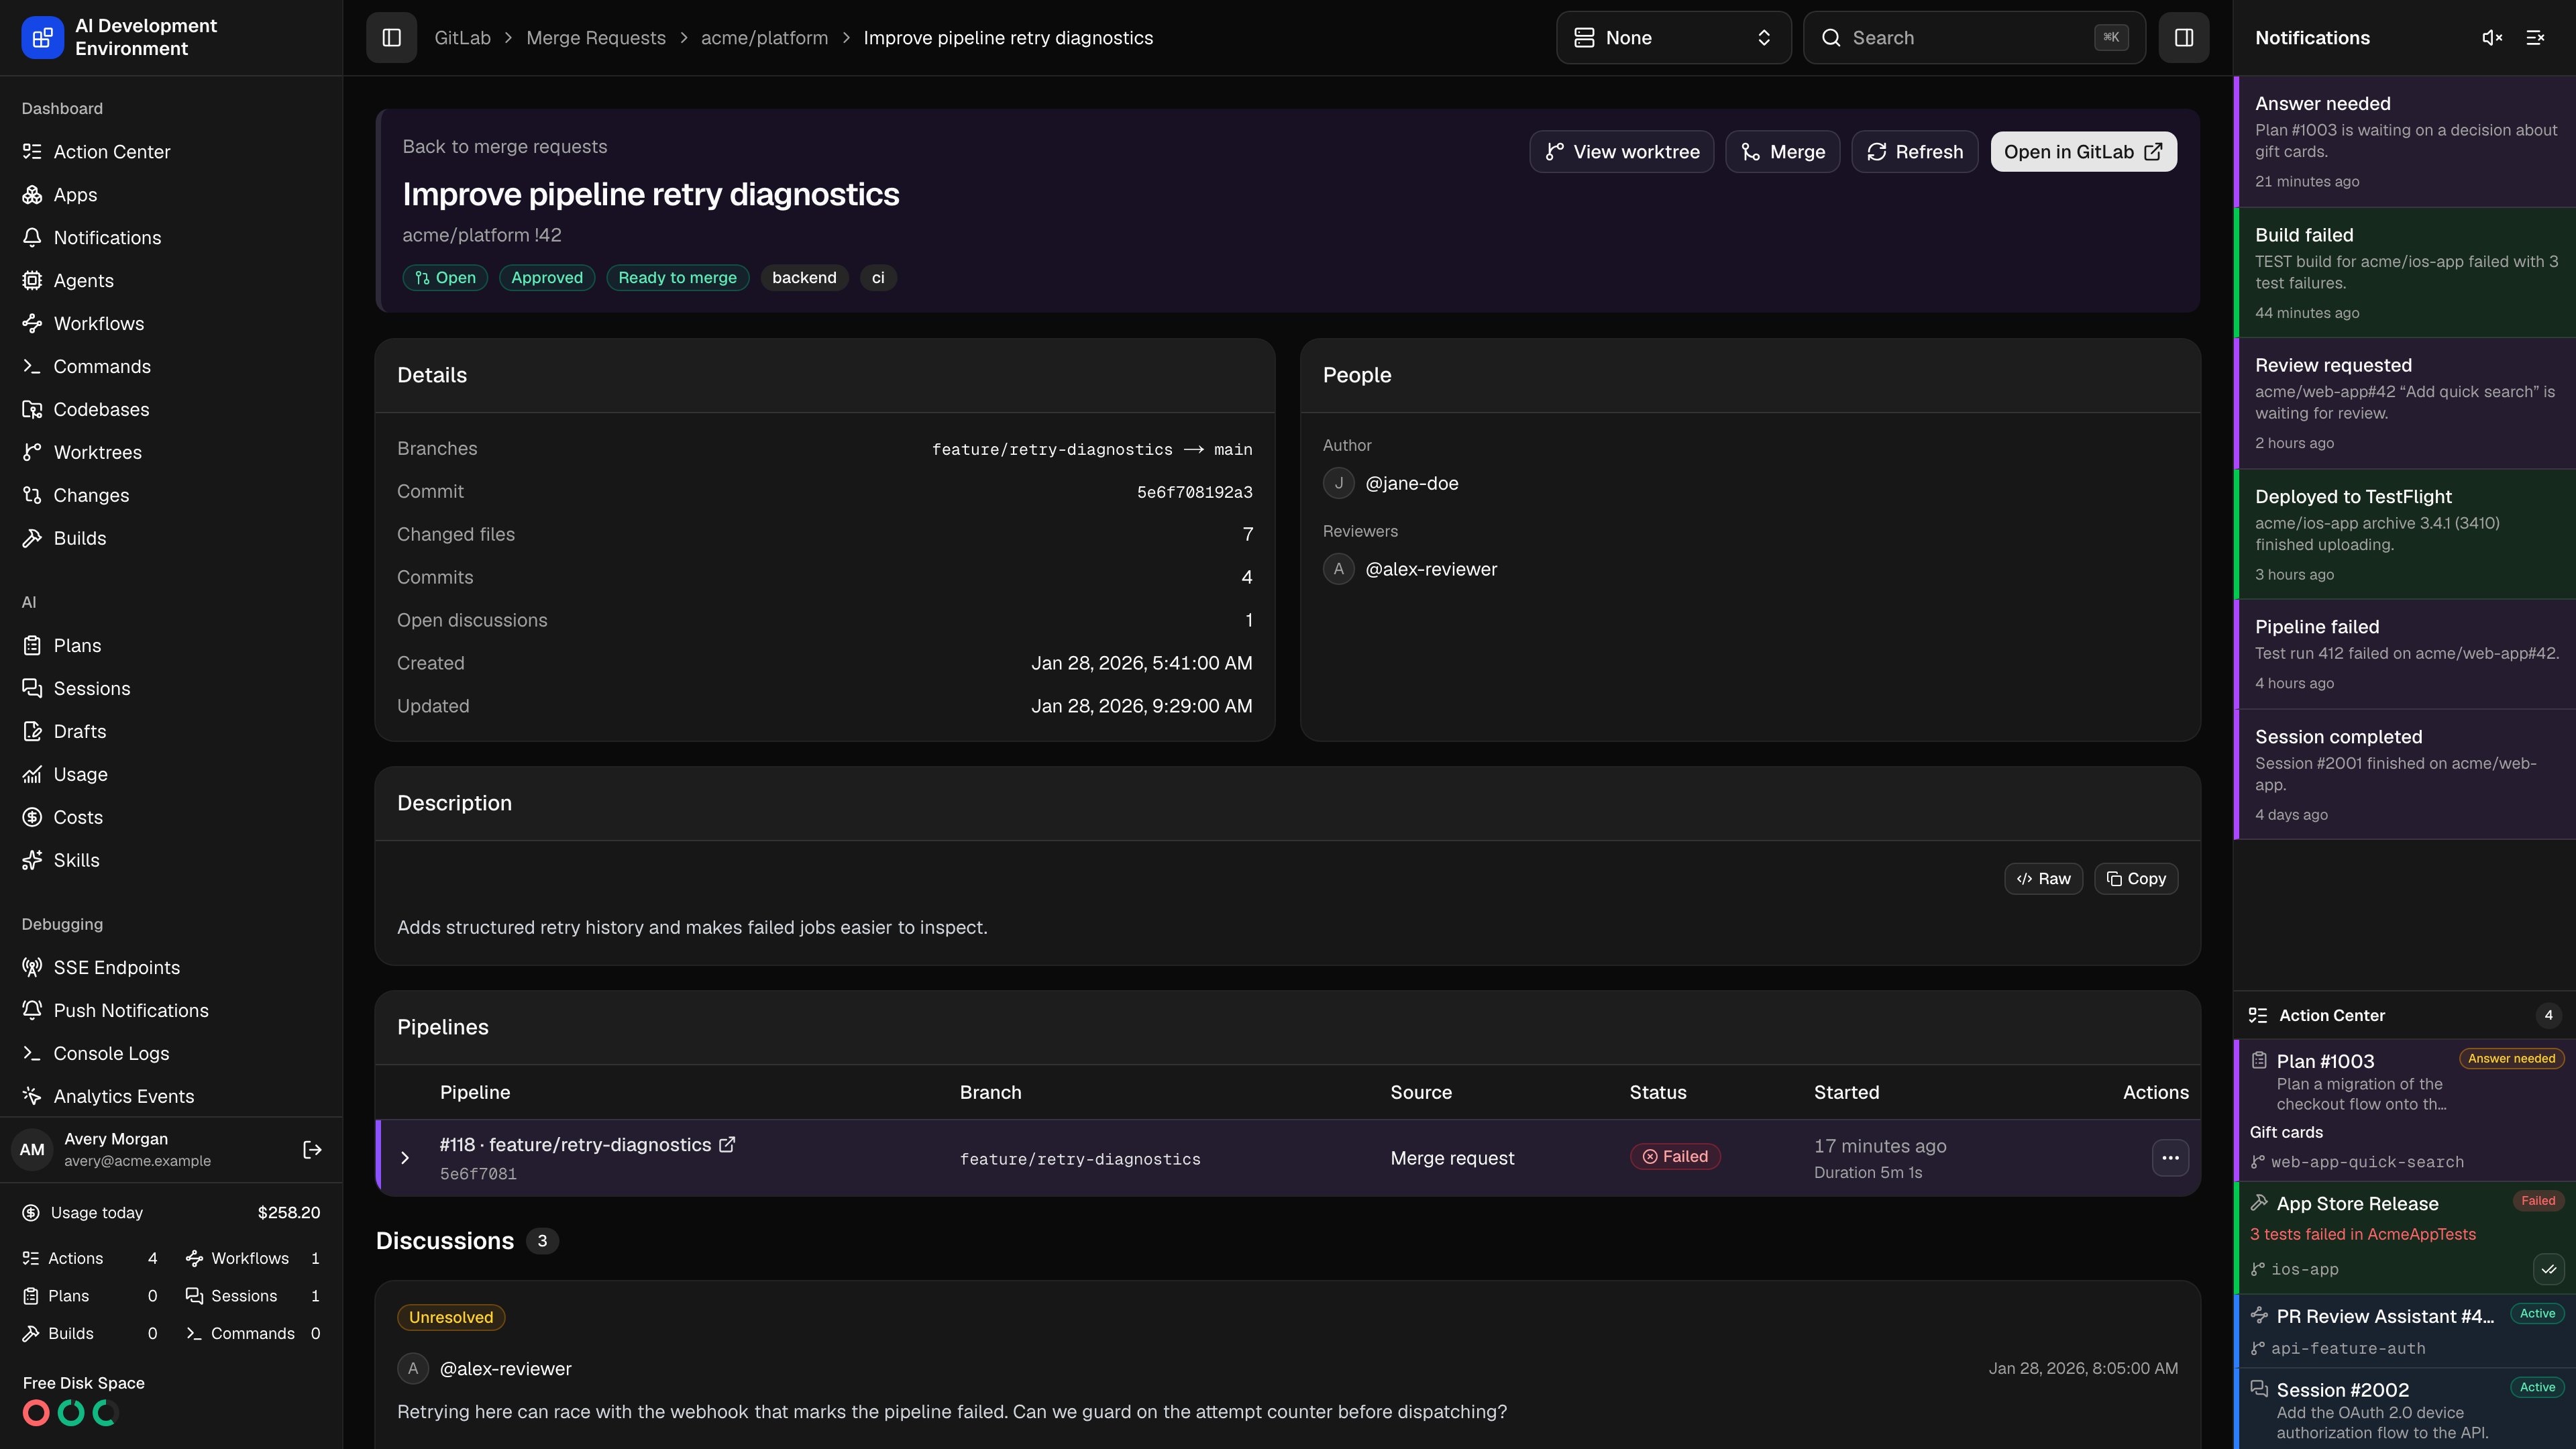Mark App Store Release as done checkmark
Image resolution: width=2576 pixels, height=1449 pixels.
tap(2549, 1269)
